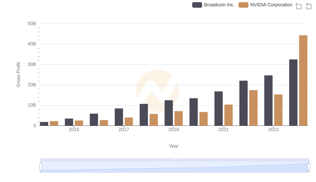
Task: Click the zoom area select icon
Action: point(299,6)
